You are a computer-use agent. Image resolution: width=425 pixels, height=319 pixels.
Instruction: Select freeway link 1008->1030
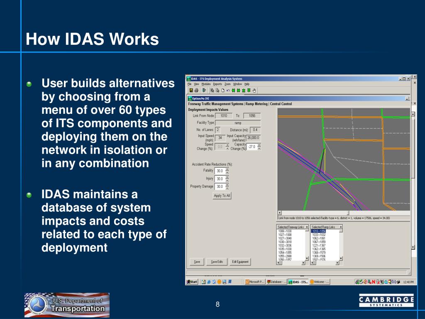[x=285, y=231]
